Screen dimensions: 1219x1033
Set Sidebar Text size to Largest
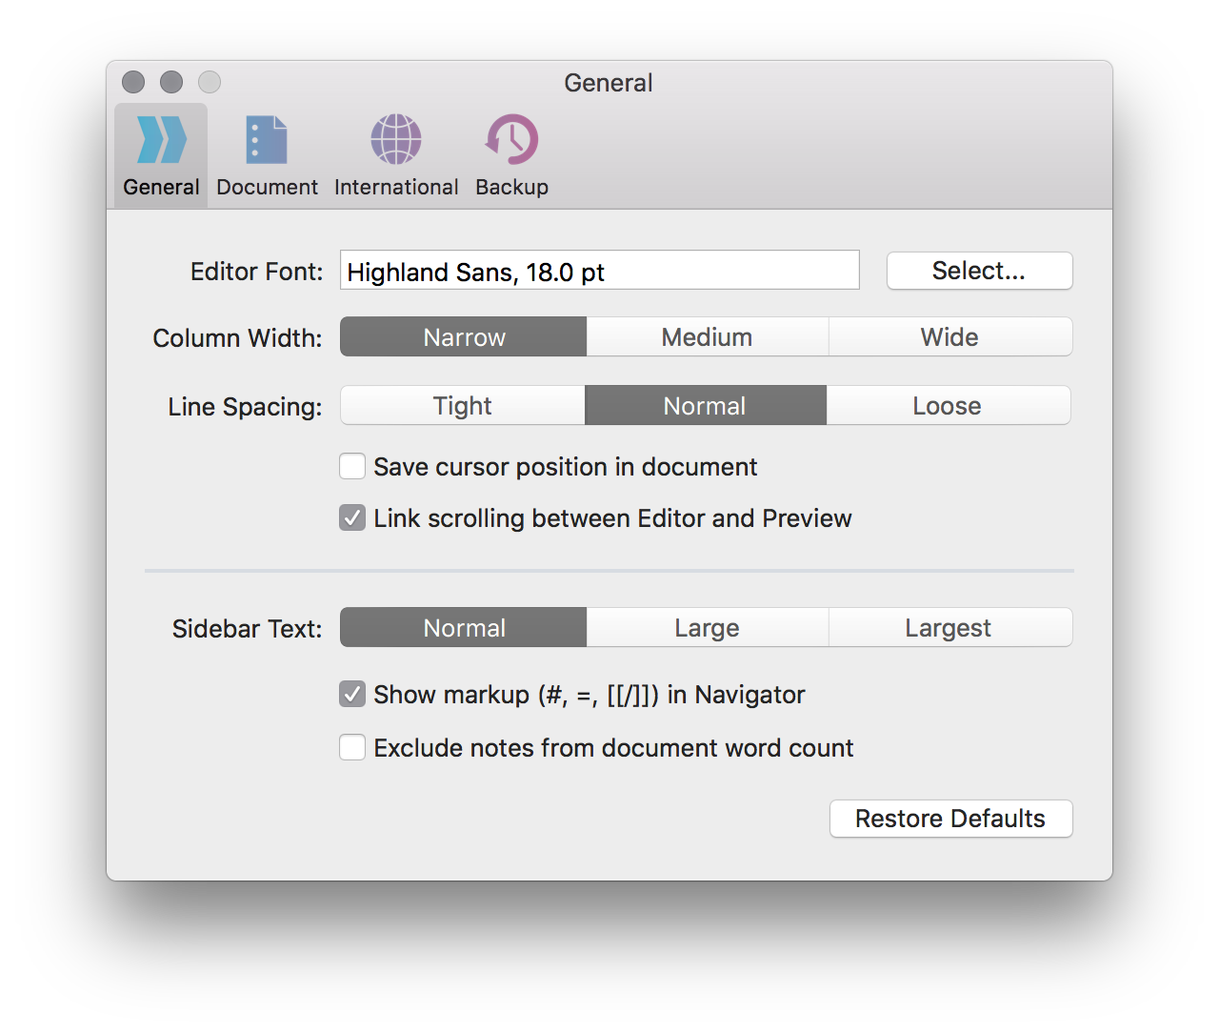pos(949,627)
